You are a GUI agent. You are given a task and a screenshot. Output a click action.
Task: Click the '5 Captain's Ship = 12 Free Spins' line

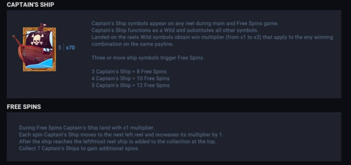[130, 85]
